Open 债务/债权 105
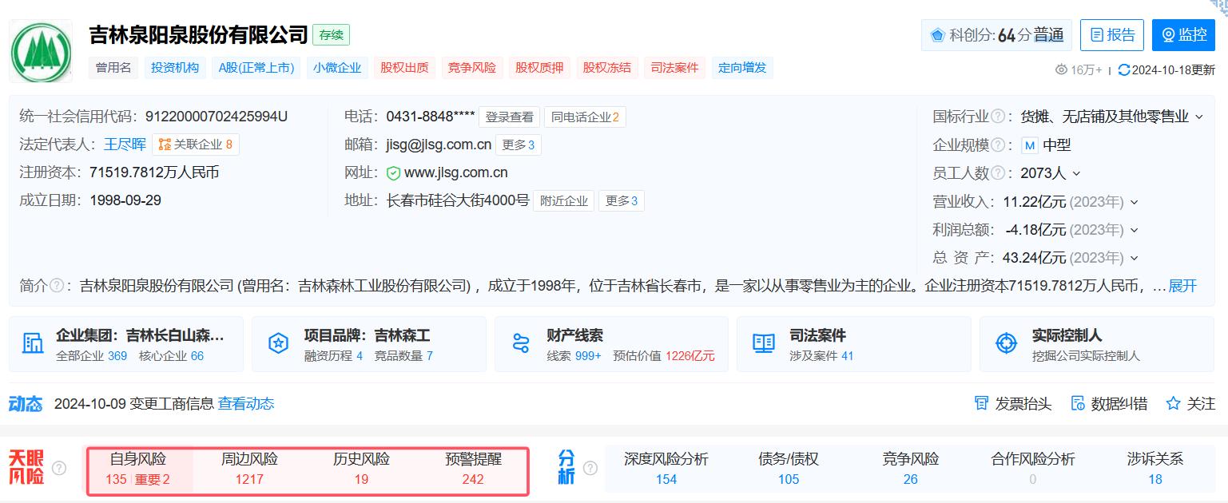1228x503 pixels. click(x=789, y=469)
